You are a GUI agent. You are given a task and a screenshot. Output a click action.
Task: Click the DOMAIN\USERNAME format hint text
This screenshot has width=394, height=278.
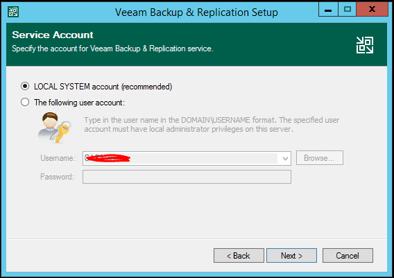point(212,124)
